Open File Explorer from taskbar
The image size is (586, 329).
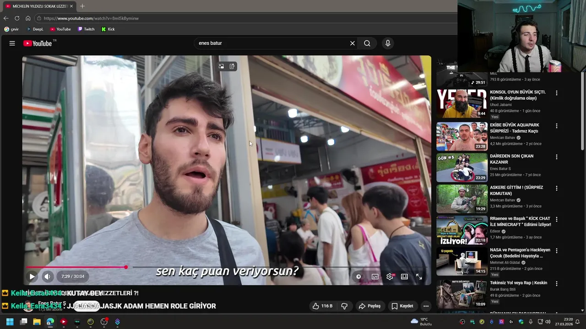coord(37,322)
